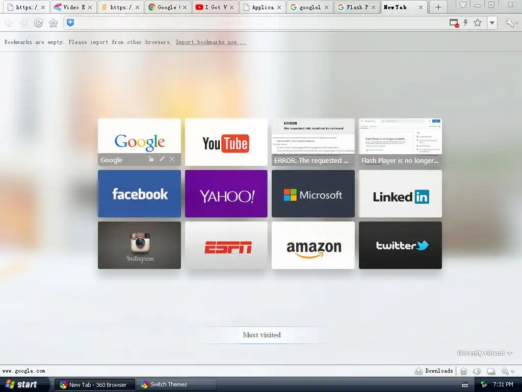Toggle page sound with the speaker icon
The width and height of the screenshot is (522, 392).
(477, 371)
